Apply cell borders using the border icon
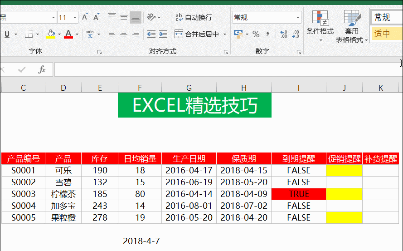This screenshot has height=251, width=403. [x=29, y=34]
